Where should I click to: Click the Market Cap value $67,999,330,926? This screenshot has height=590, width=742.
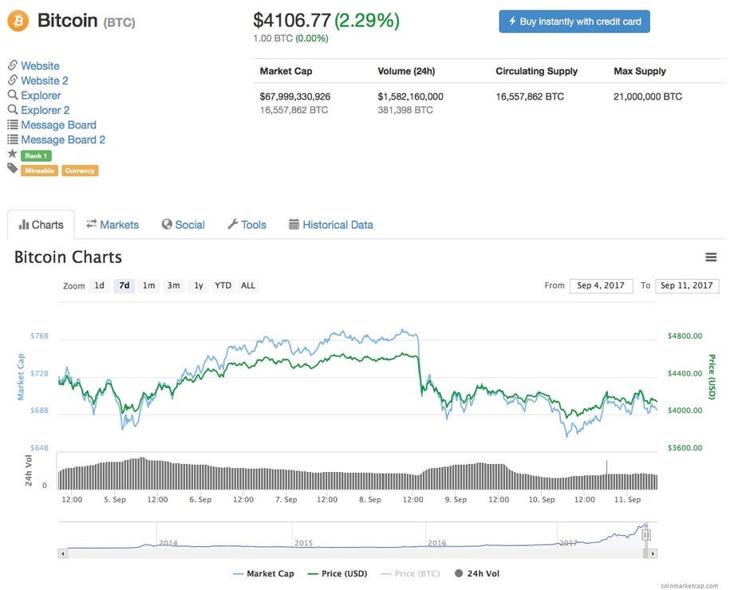coord(295,96)
